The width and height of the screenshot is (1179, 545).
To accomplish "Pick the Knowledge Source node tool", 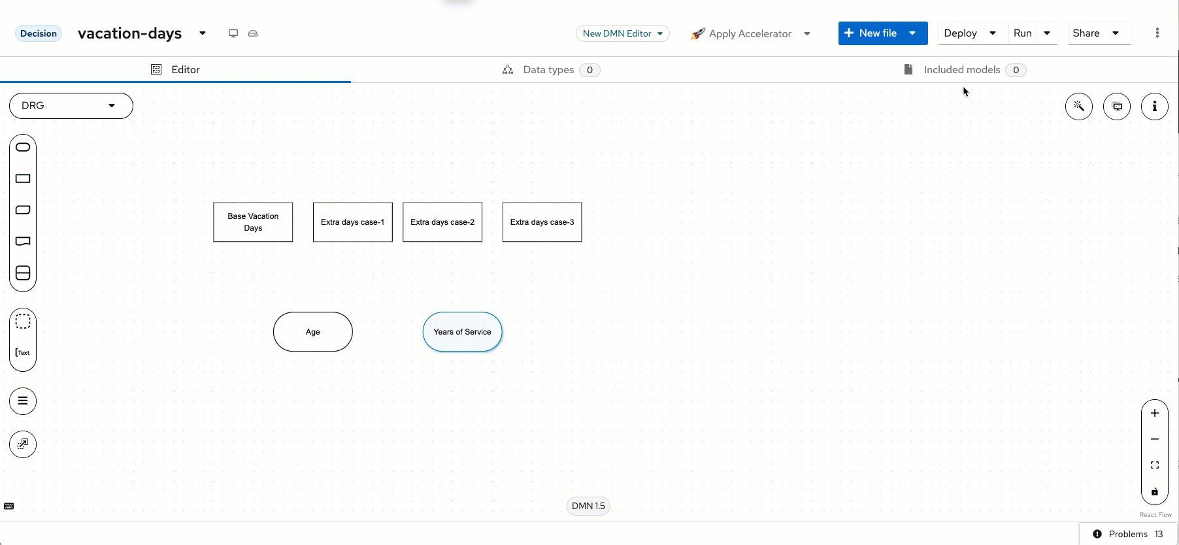I will coord(23,242).
